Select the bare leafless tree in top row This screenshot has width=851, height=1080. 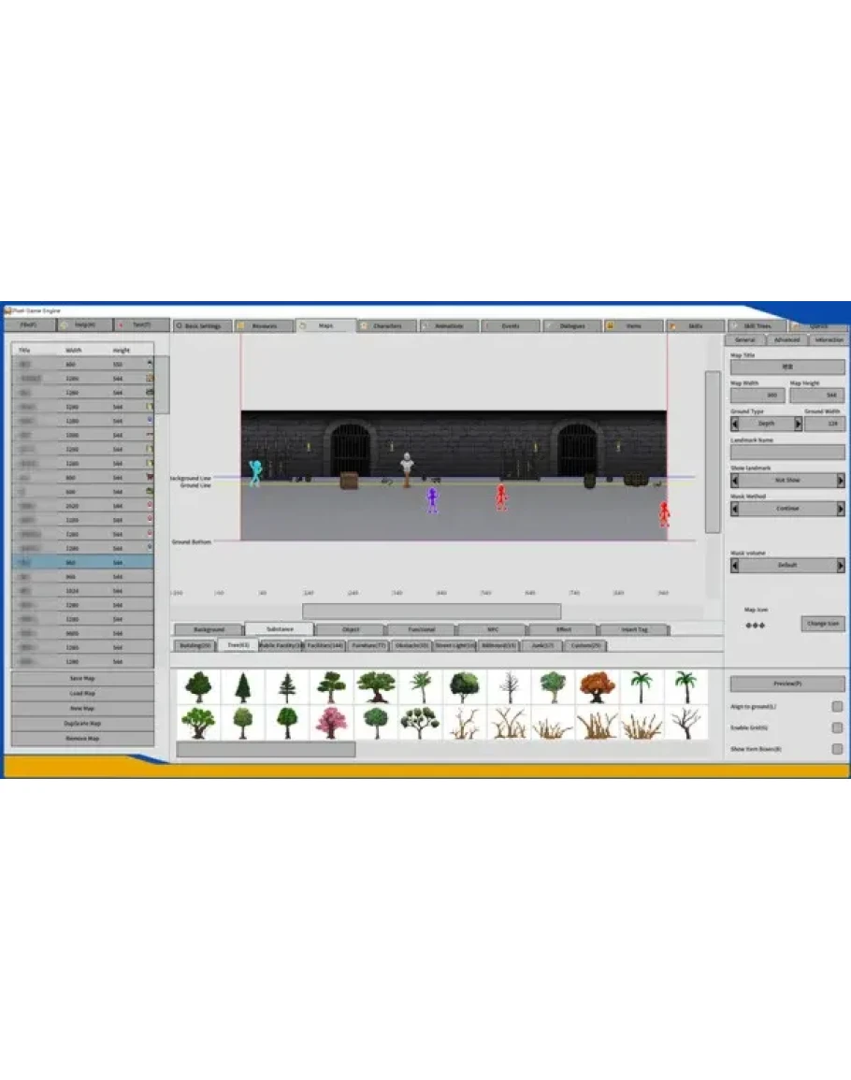(509, 687)
